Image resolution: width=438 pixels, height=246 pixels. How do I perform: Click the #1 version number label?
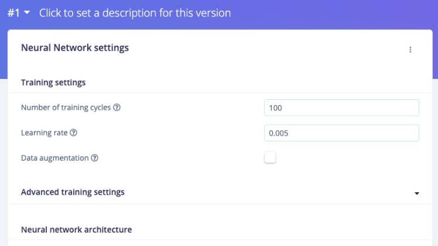click(x=13, y=13)
